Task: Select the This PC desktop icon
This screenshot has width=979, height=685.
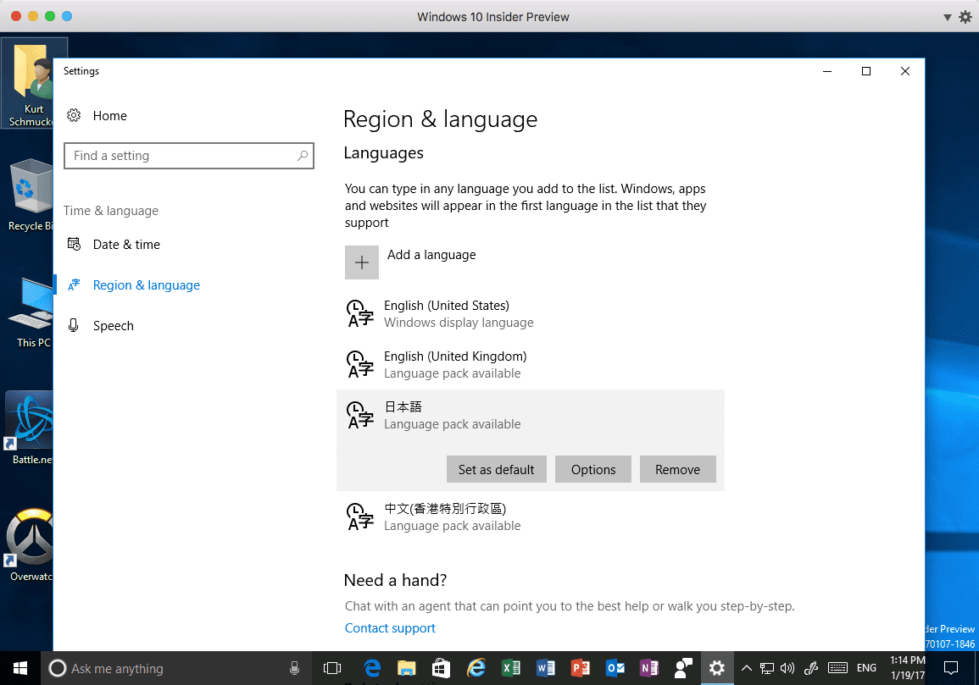Action: 29,312
